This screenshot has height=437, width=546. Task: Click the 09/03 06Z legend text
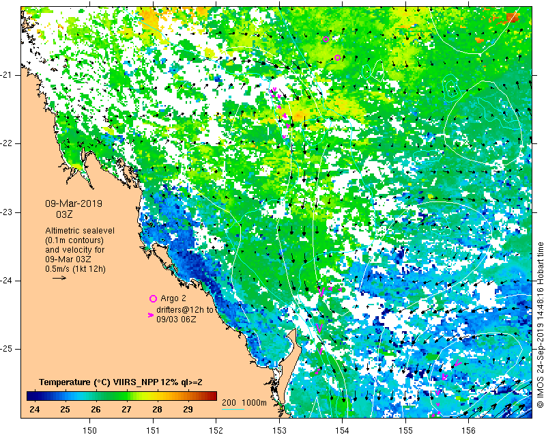point(176,319)
